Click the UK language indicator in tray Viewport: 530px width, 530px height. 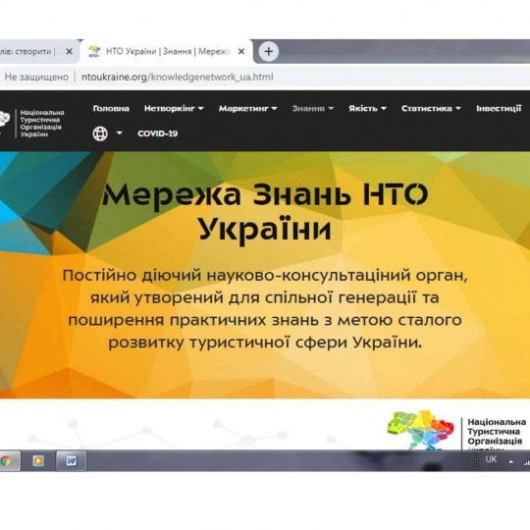point(491,459)
